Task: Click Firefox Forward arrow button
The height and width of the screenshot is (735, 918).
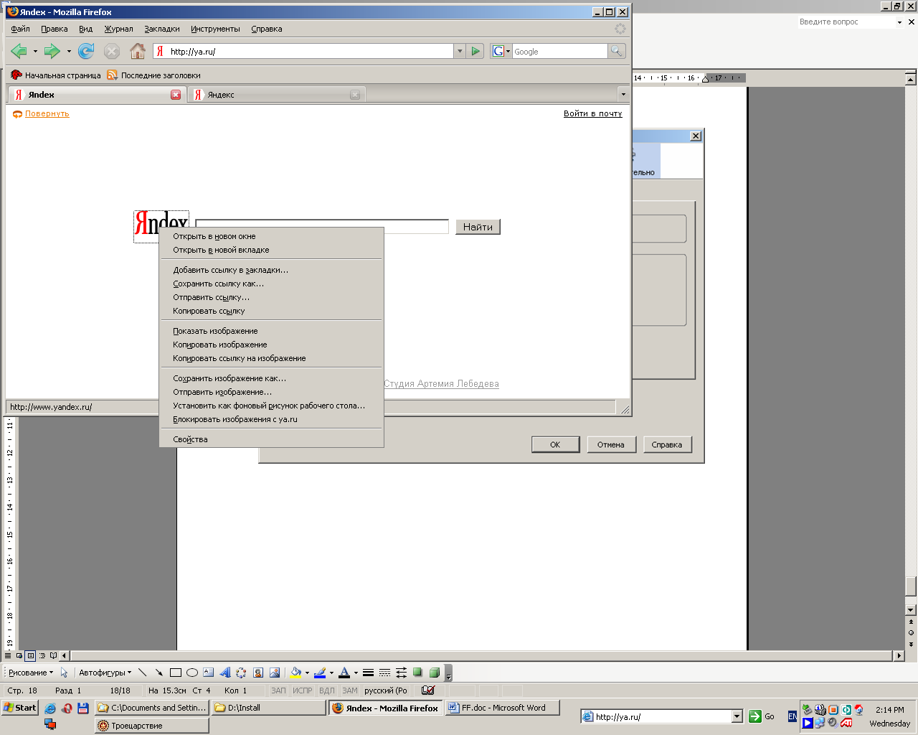Action: click(52, 51)
